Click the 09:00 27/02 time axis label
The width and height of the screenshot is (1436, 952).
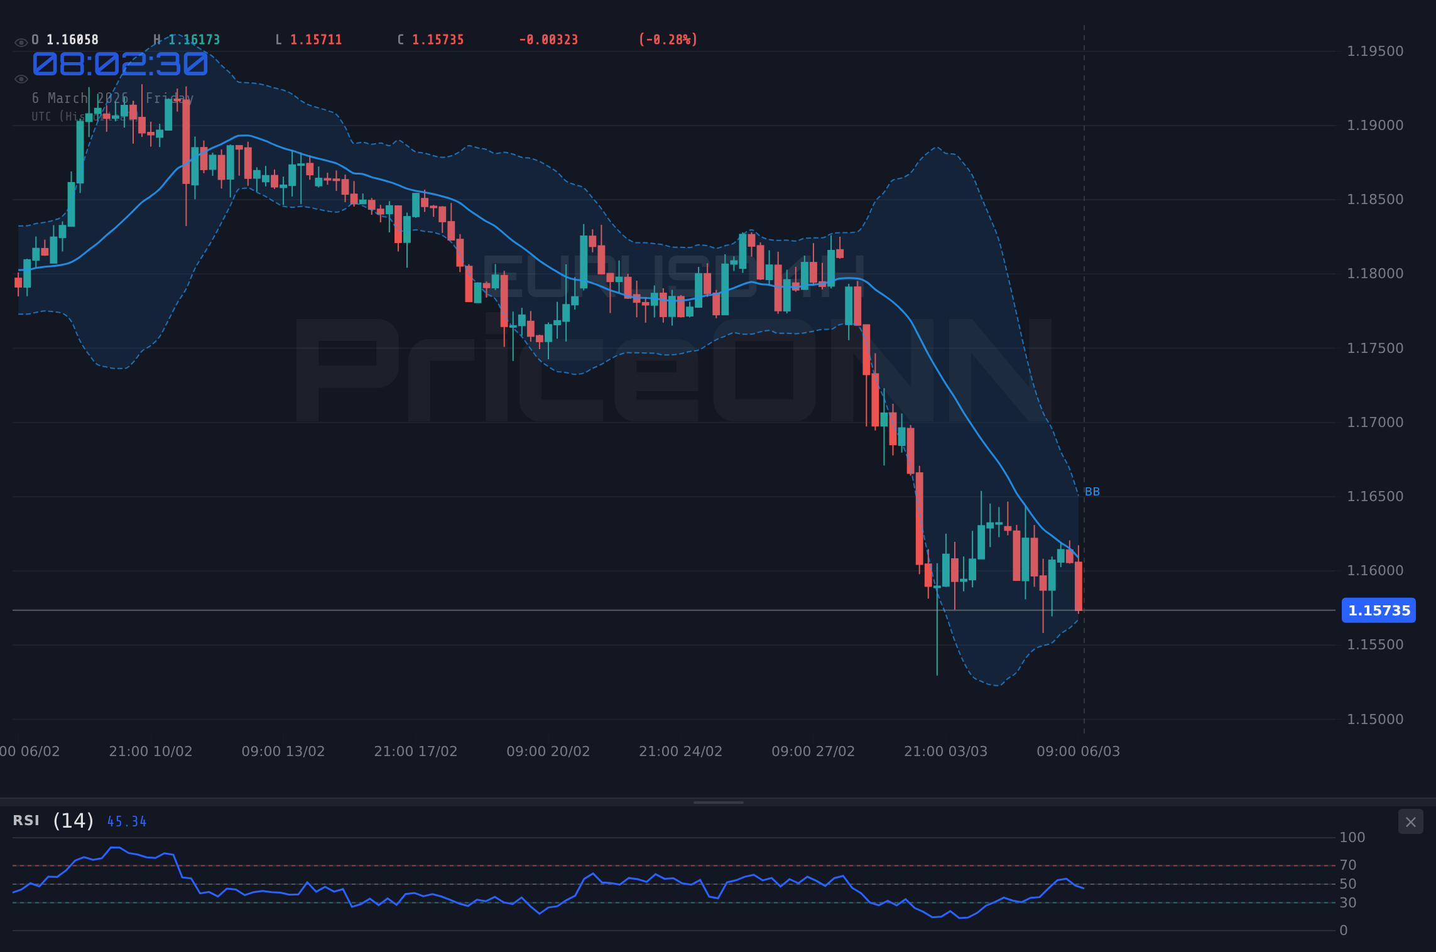pos(813,751)
